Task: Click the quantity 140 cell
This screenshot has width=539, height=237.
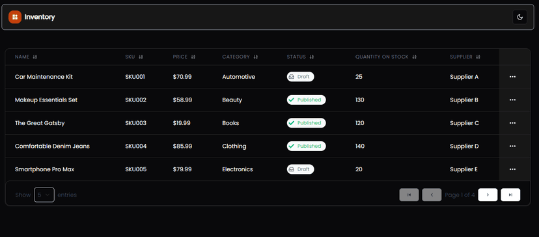Action: (x=360, y=146)
